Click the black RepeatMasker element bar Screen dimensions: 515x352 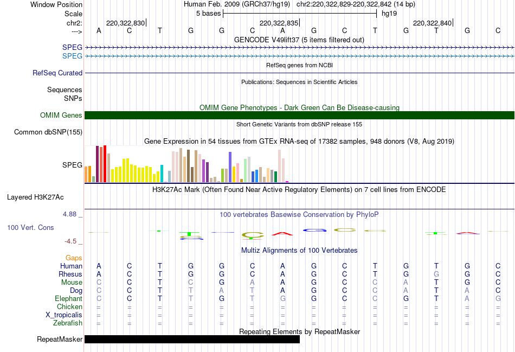click(x=192, y=339)
